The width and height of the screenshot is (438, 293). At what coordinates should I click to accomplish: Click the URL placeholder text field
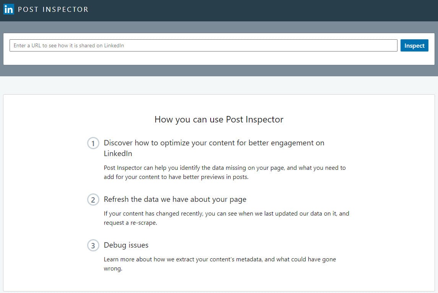click(203, 45)
